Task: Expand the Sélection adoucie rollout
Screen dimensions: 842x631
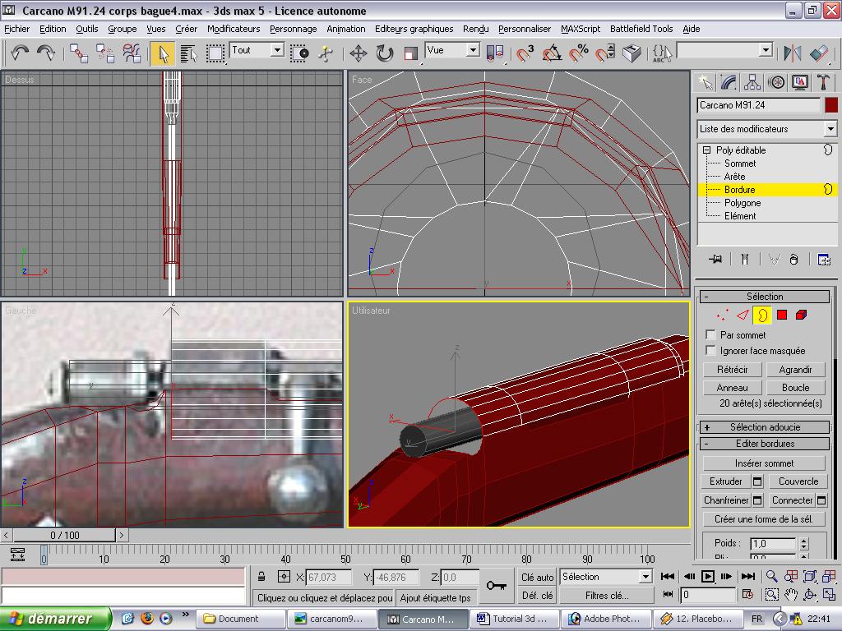Action: 766,427
